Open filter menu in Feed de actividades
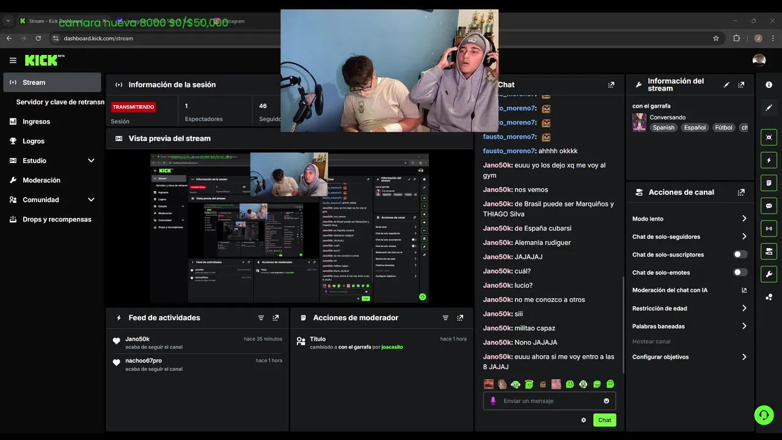Viewport: 782px width, 440px height. [x=261, y=318]
